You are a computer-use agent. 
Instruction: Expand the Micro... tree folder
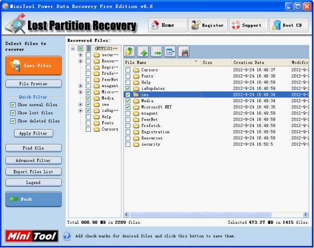click(80, 92)
